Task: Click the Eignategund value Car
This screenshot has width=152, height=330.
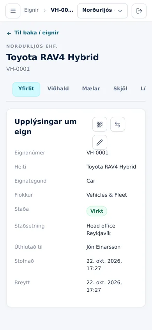Action: pyautogui.click(x=91, y=181)
